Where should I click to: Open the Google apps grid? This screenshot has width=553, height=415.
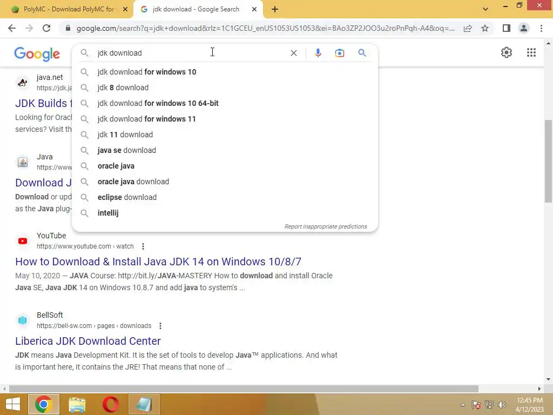[531, 52]
